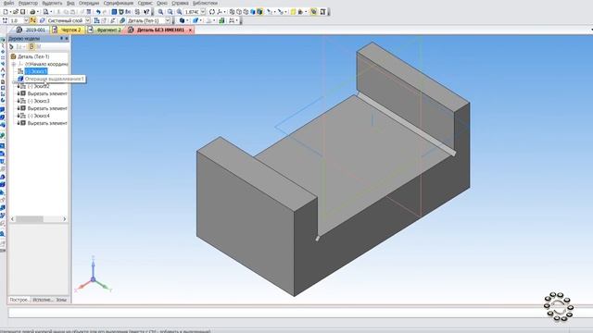This screenshot has width=593, height=333.
Task: Click the yellow note icon in the top toolbar
Action: tap(293, 12)
